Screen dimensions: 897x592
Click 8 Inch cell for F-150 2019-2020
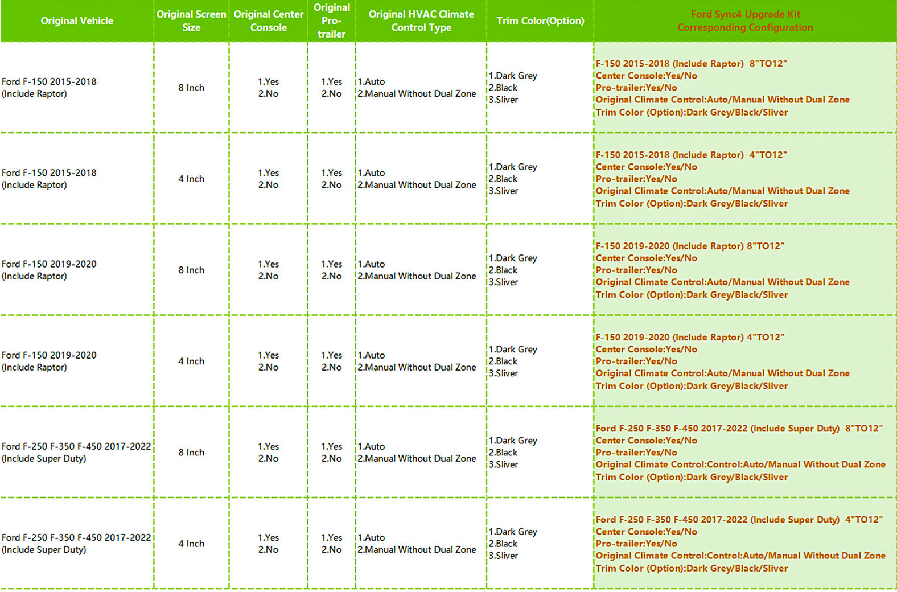coord(191,270)
